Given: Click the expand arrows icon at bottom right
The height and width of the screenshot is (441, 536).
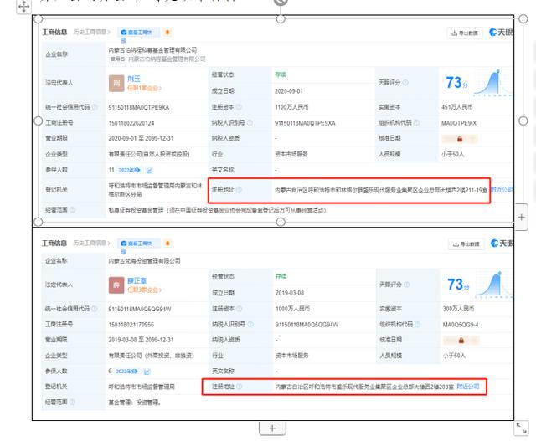Looking at the screenshot, I should (x=521, y=427).
